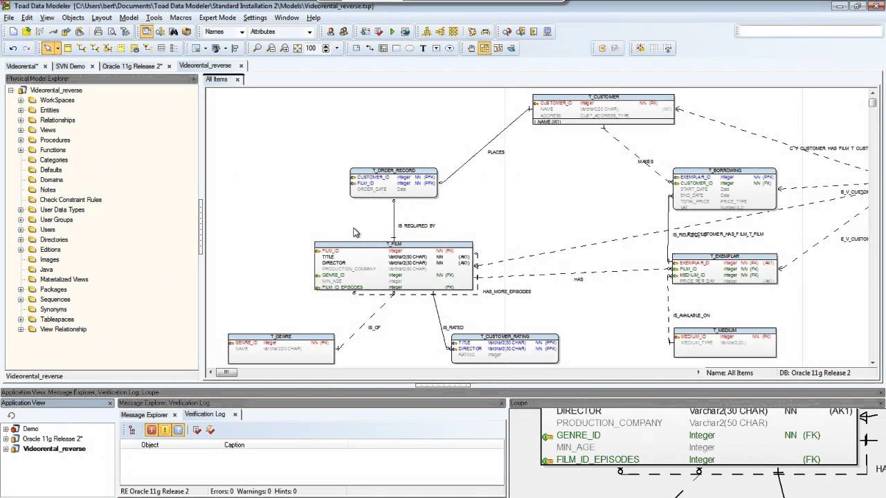This screenshot has width=886, height=498.
Task: Click the Open model folder icon
Action: coord(26,32)
